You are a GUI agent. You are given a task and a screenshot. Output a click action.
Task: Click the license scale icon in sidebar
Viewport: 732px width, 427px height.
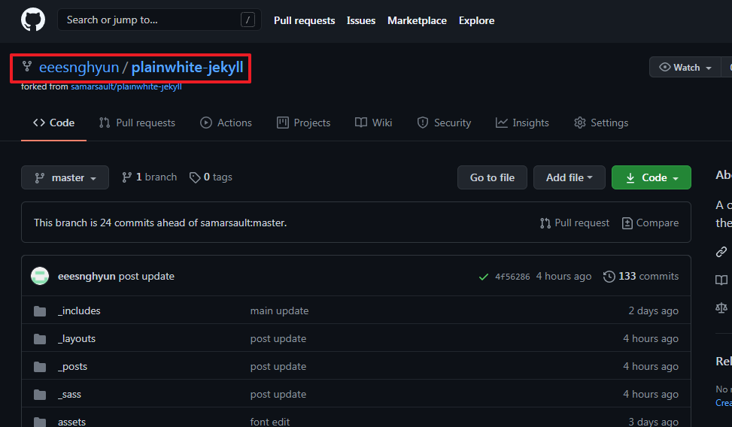(x=721, y=308)
